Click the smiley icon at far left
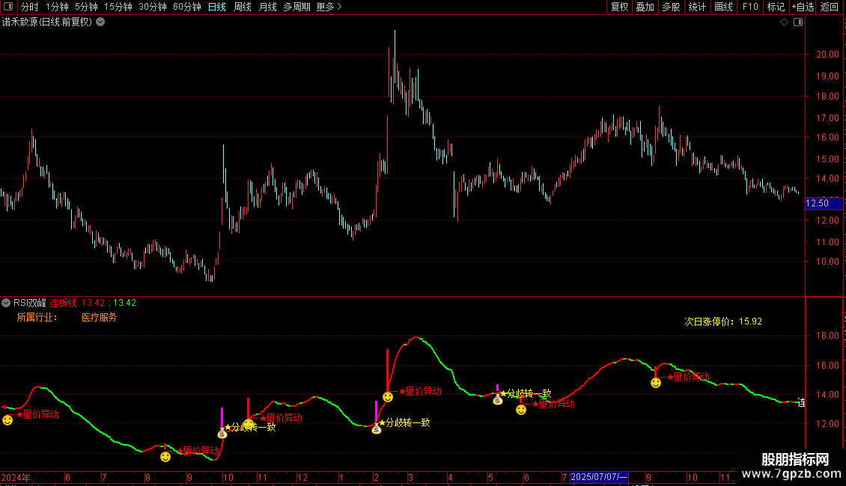Viewport: 846px width, 486px height. [x=7, y=420]
